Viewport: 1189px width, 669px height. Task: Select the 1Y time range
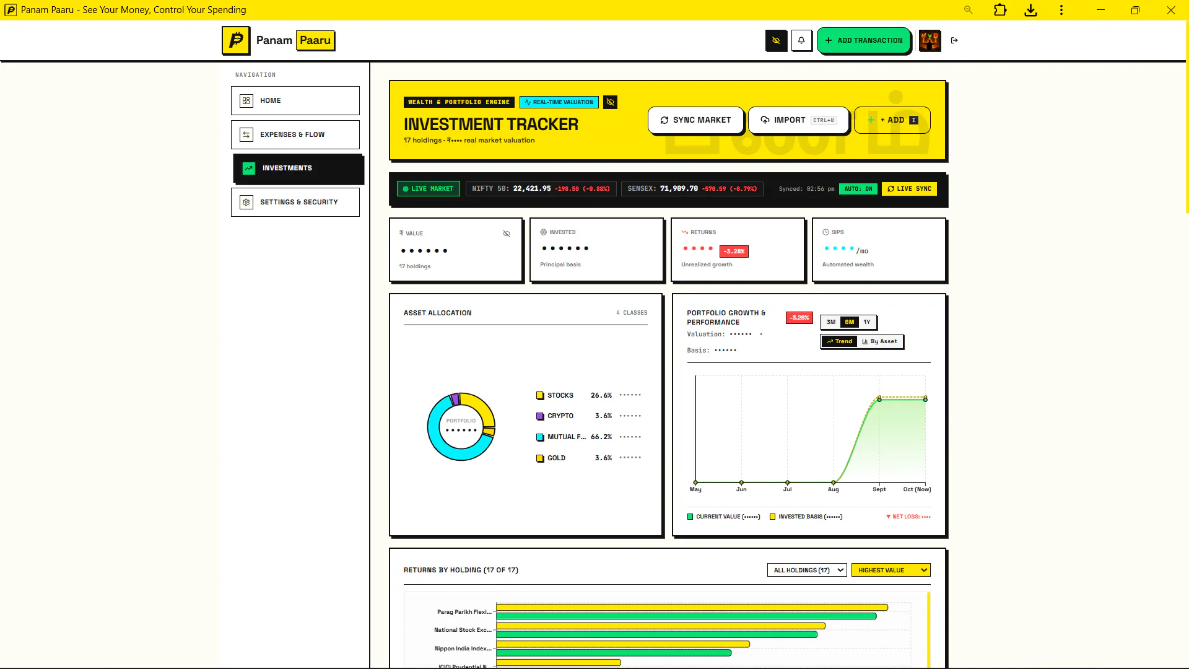click(867, 322)
